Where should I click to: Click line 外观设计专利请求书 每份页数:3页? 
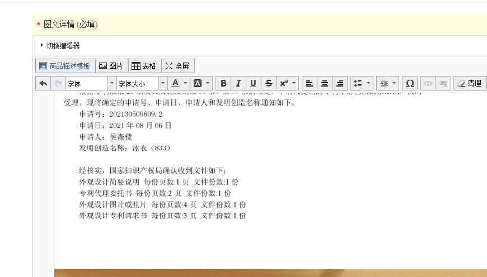162,216
